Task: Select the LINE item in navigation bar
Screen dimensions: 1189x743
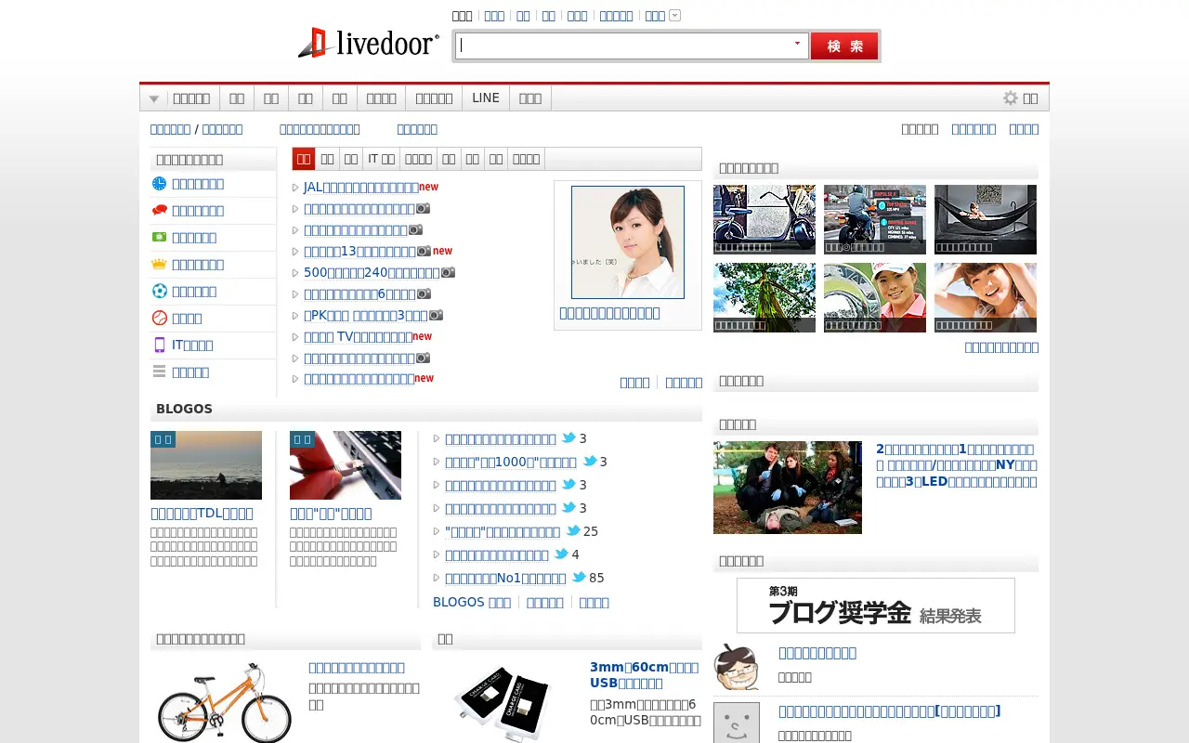Action: pyautogui.click(x=486, y=98)
